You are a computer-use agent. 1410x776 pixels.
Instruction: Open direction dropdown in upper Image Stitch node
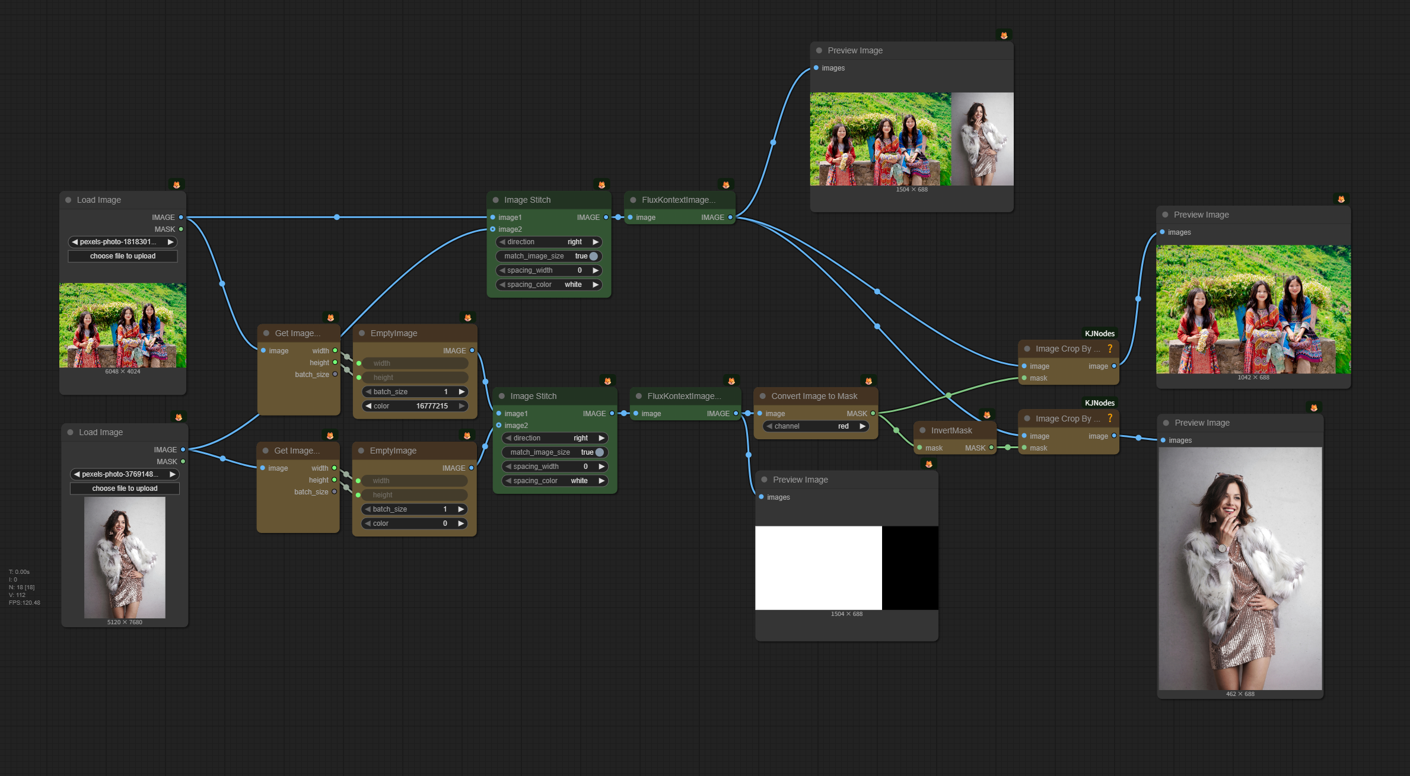(x=549, y=242)
